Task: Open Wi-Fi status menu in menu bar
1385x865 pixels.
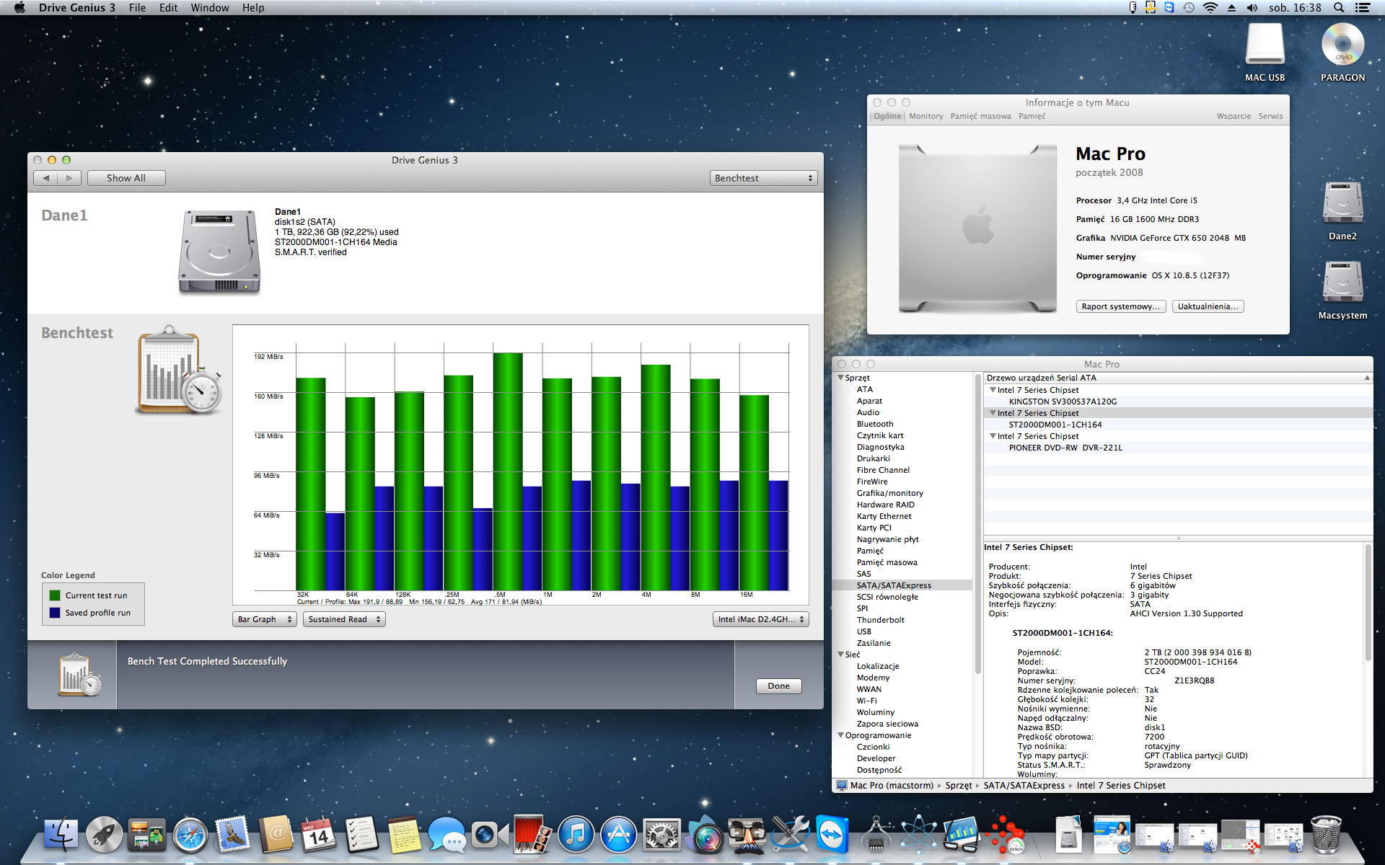Action: click(x=1210, y=8)
